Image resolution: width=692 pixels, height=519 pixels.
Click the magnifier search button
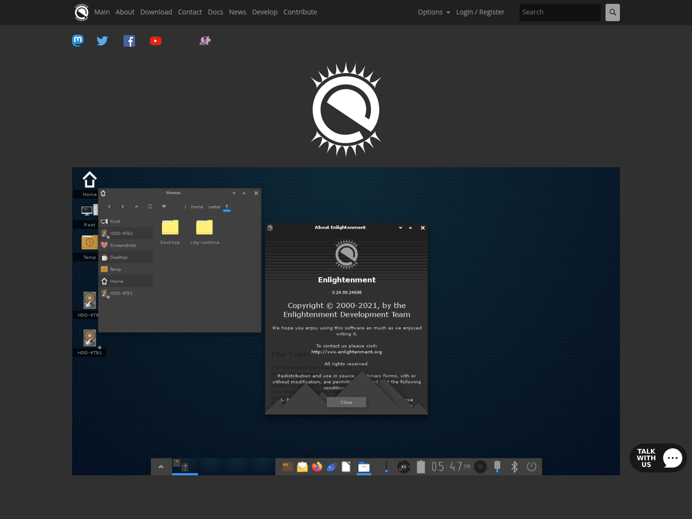tap(613, 12)
